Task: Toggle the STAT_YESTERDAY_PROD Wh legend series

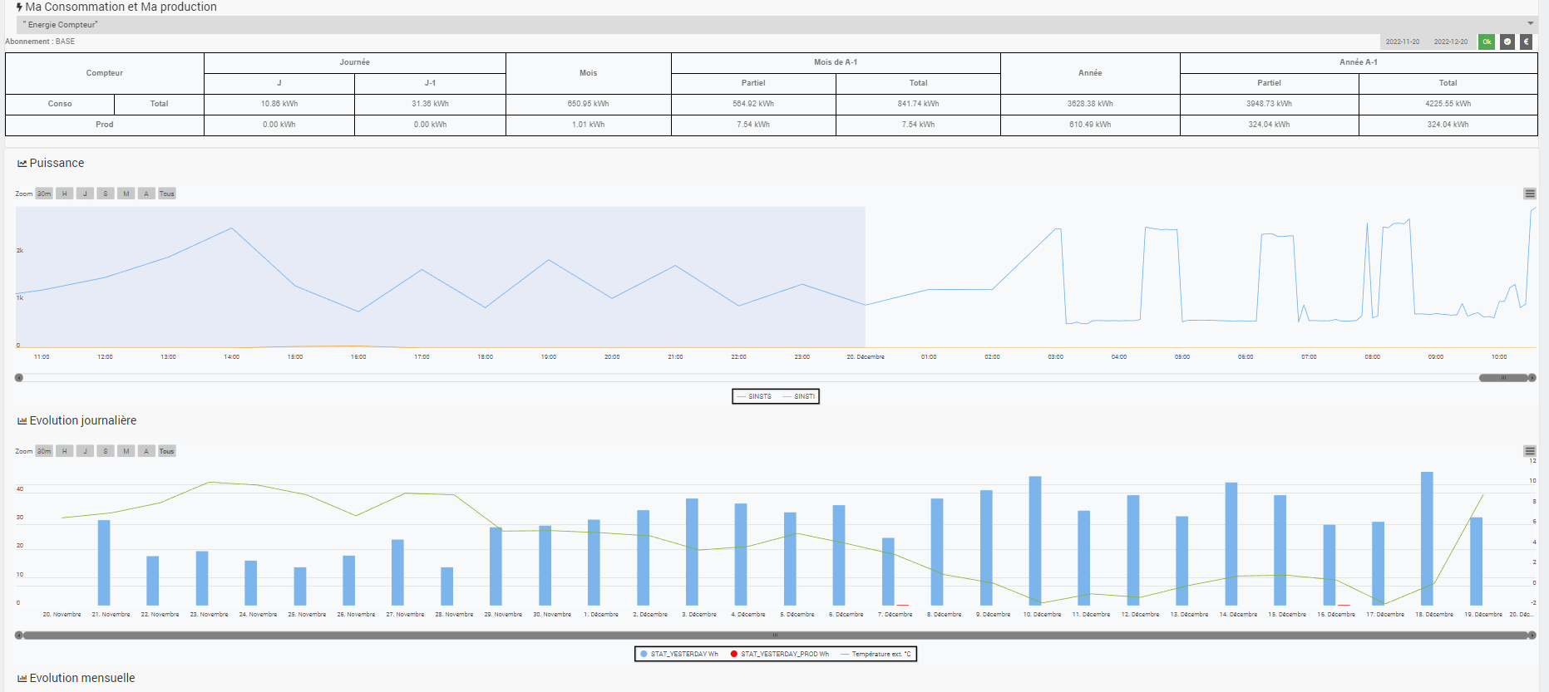Action: [x=780, y=654]
